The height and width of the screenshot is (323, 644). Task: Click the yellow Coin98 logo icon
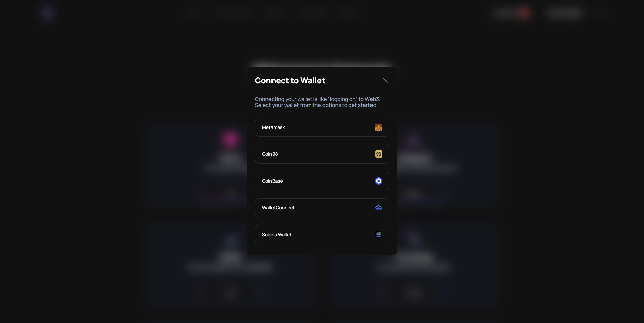point(378,154)
